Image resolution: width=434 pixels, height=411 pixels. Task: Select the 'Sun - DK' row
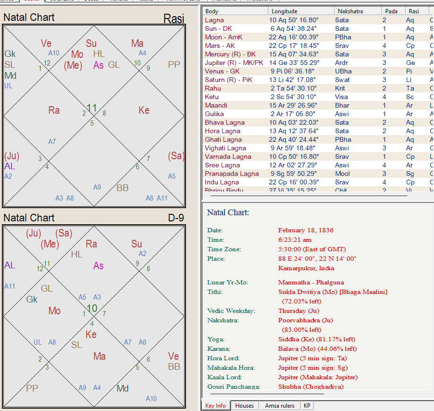point(319,28)
